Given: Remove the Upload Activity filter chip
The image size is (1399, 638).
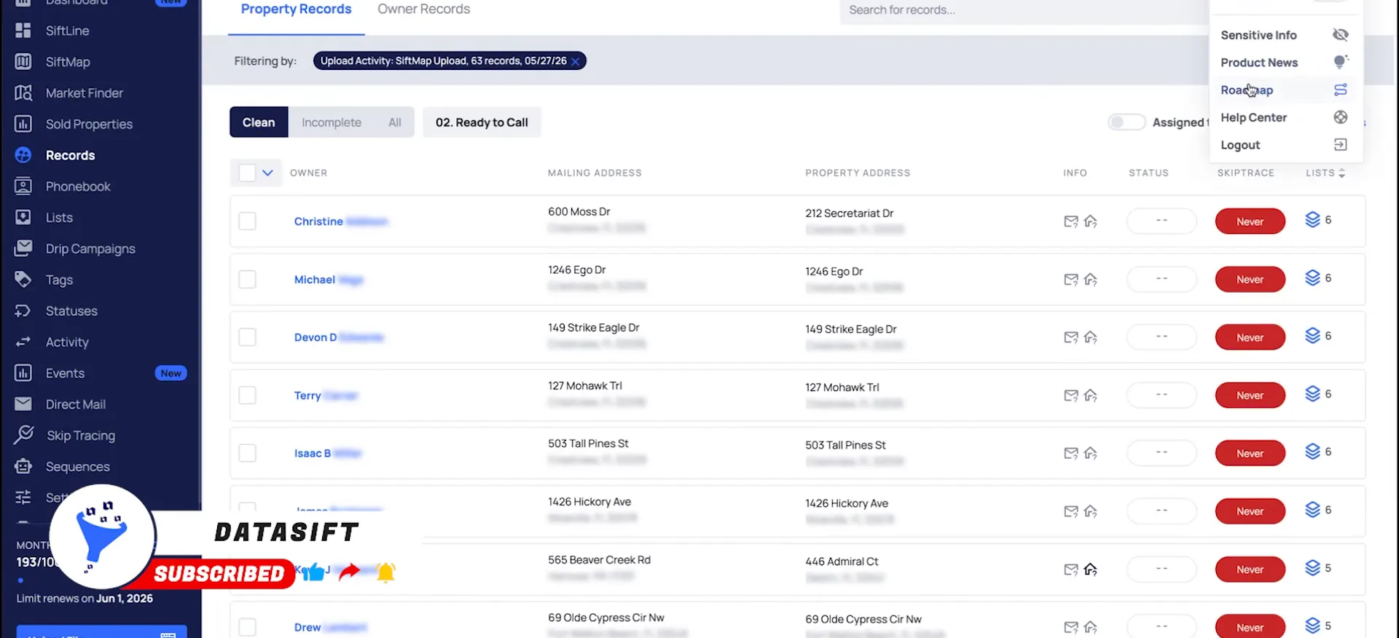Looking at the screenshot, I should click(x=576, y=61).
